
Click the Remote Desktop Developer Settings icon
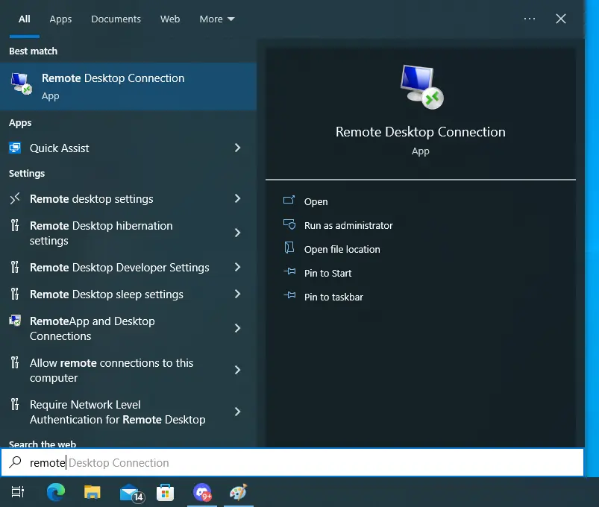click(15, 267)
